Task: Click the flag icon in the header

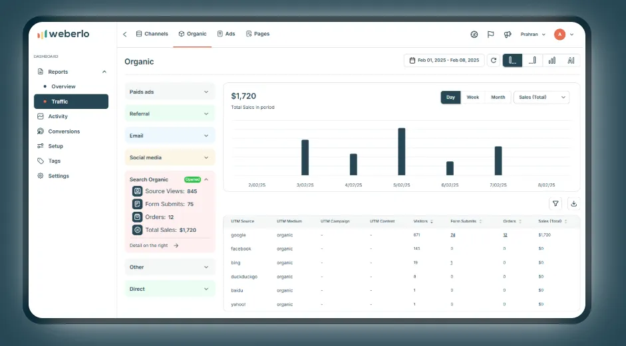Action: 491,35
